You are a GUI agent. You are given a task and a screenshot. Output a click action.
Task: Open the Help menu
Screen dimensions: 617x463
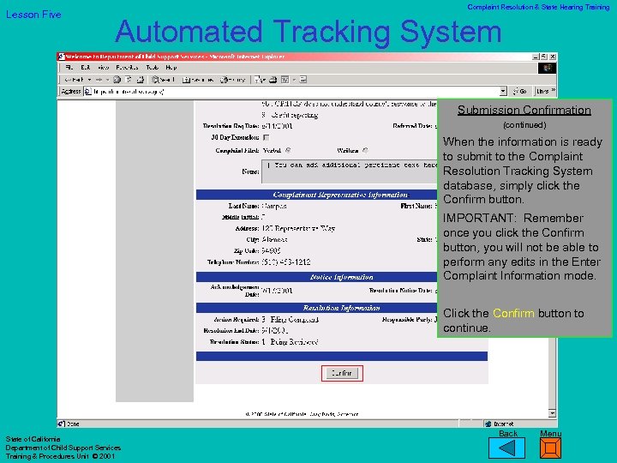[x=171, y=68]
